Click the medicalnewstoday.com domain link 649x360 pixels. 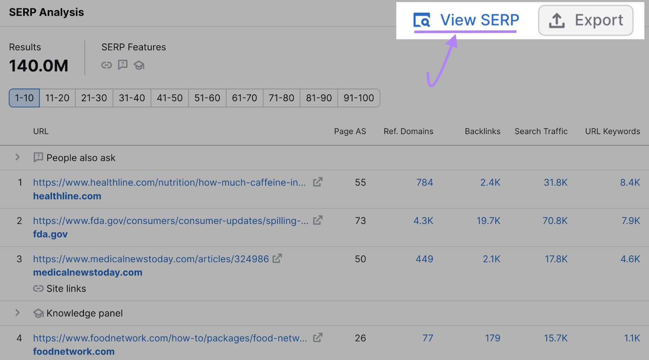tap(88, 273)
